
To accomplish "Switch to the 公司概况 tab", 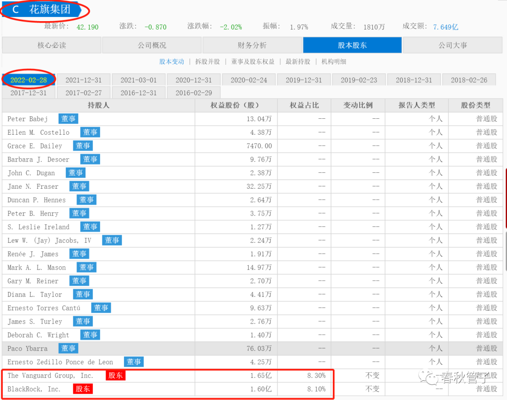I will point(152,45).
